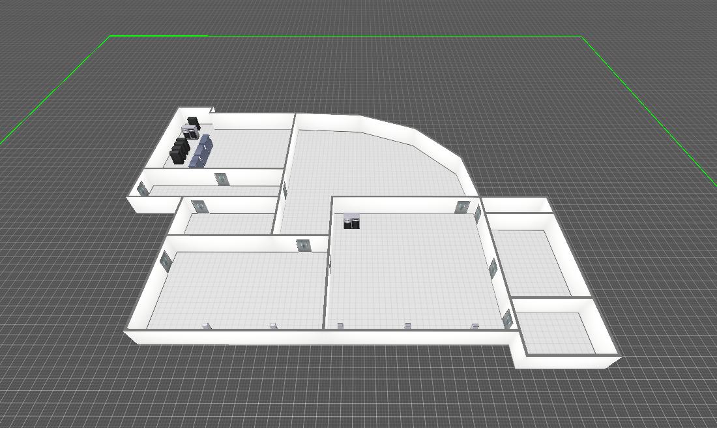Screen dimensions: 717x428
Task: Select the cluster of black server racks
Action: [179, 151]
